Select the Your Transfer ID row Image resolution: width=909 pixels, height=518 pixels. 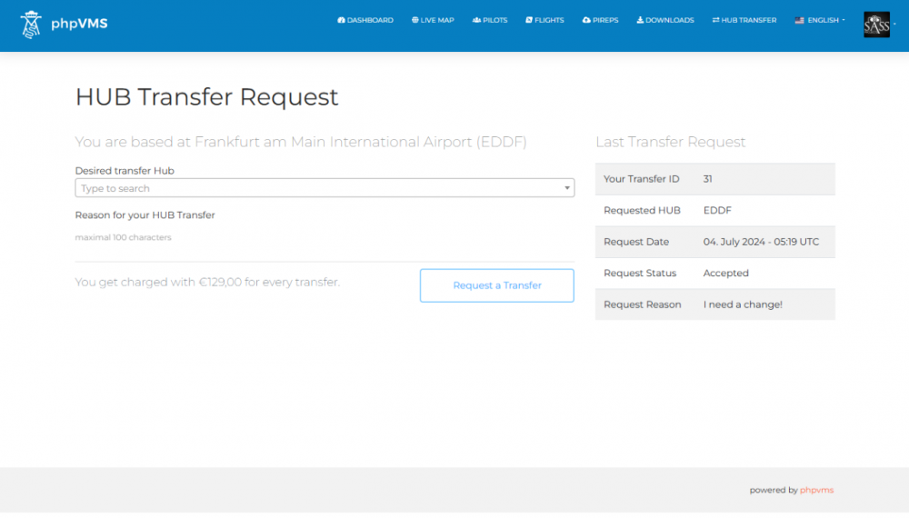[714, 179]
